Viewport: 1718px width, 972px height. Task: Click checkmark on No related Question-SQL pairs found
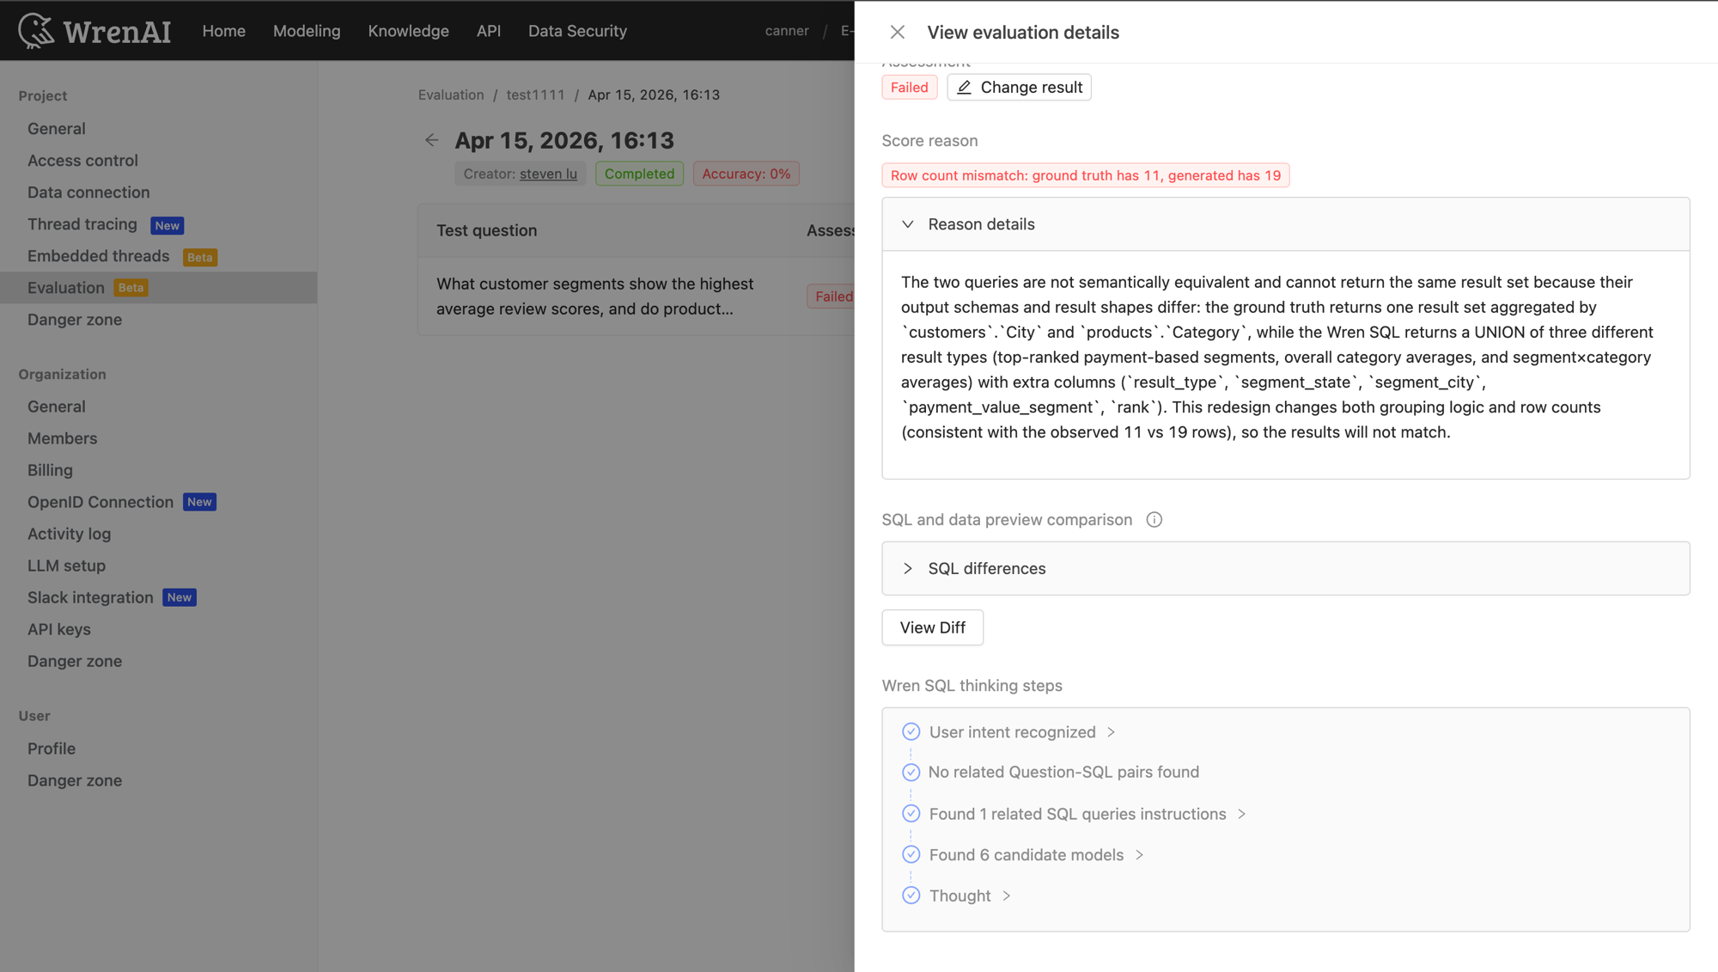(911, 772)
